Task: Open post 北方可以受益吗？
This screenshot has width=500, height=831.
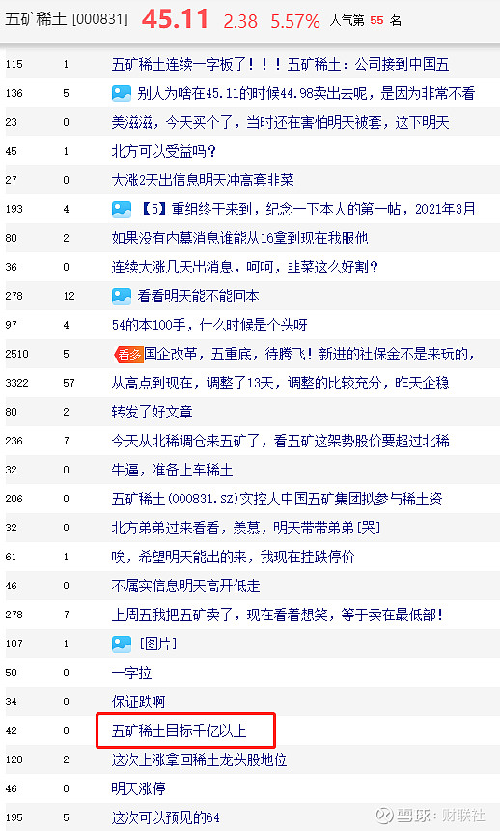Action: (164, 151)
